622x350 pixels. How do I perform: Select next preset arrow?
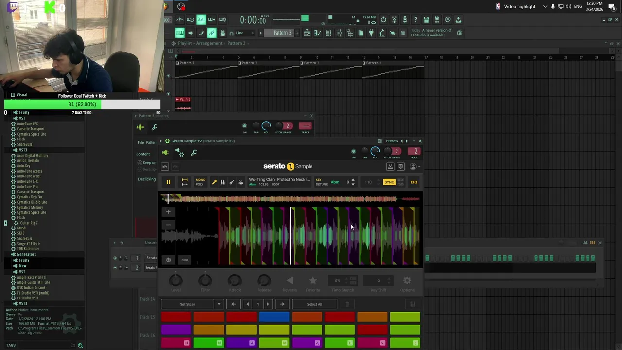(x=407, y=141)
